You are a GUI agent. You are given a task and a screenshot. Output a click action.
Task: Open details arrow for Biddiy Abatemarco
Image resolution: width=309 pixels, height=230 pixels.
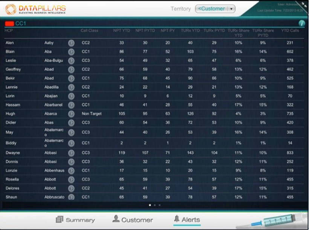(71, 143)
